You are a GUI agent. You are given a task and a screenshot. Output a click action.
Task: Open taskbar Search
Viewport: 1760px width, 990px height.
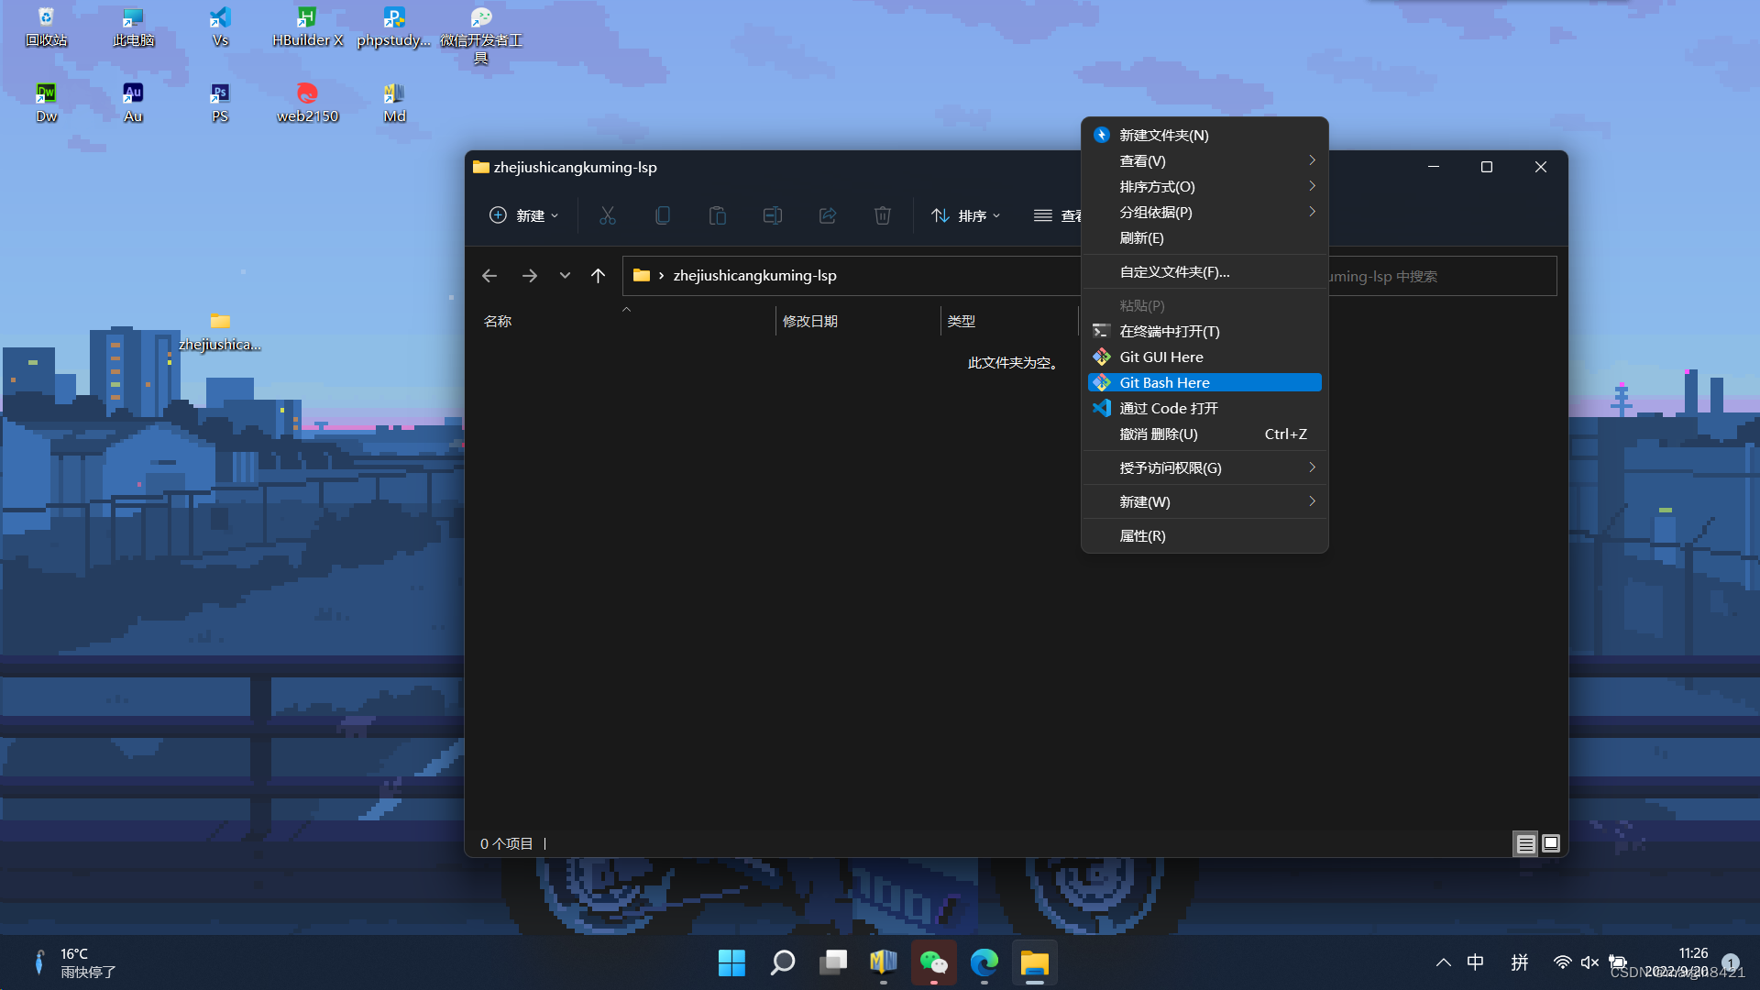782,962
